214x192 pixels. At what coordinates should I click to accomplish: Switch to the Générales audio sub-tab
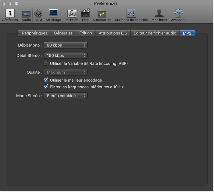click(x=63, y=33)
